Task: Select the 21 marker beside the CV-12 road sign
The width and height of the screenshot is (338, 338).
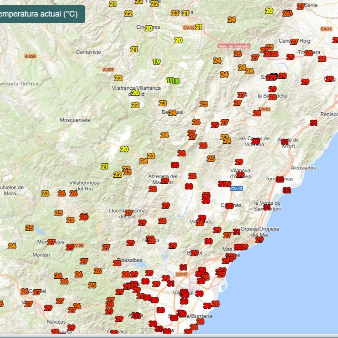Action: pos(199,27)
